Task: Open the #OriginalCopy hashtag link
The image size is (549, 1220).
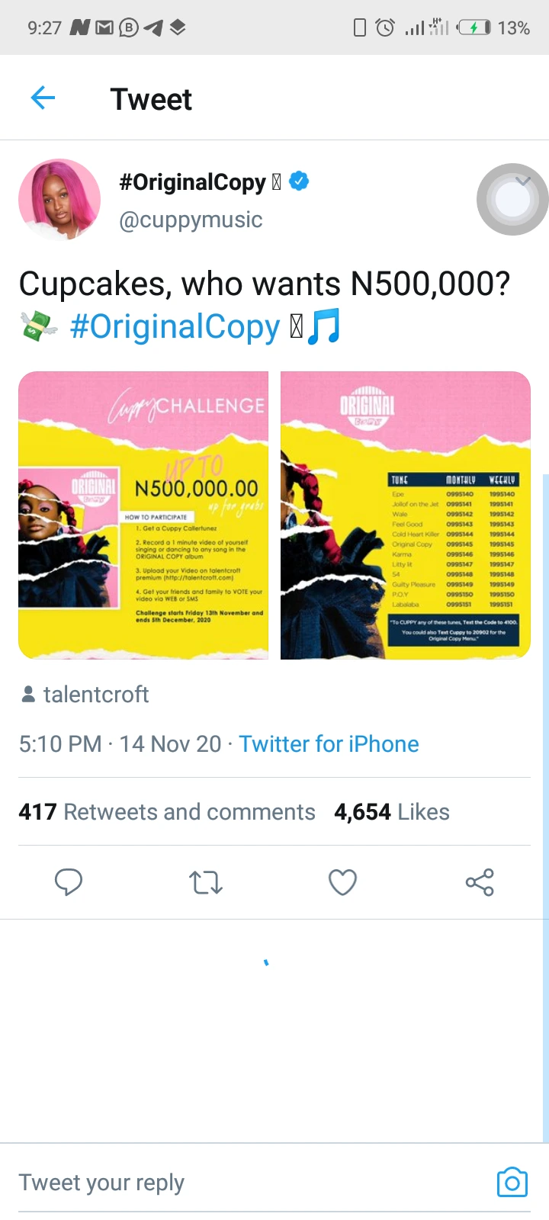Action: pos(175,327)
